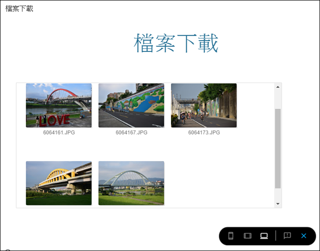Click the 6064173.JPG file name
Image resolution: width=320 pixels, height=251 pixels.
point(204,132)
